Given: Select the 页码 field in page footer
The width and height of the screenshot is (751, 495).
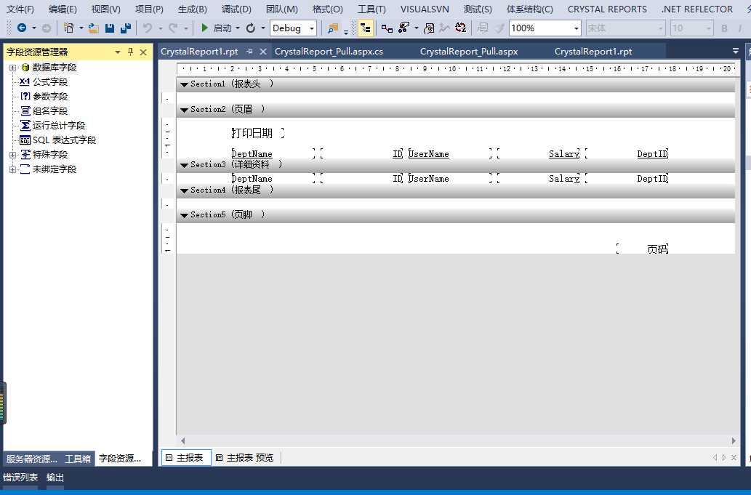Looking at the screenshot, I should 643,249.
